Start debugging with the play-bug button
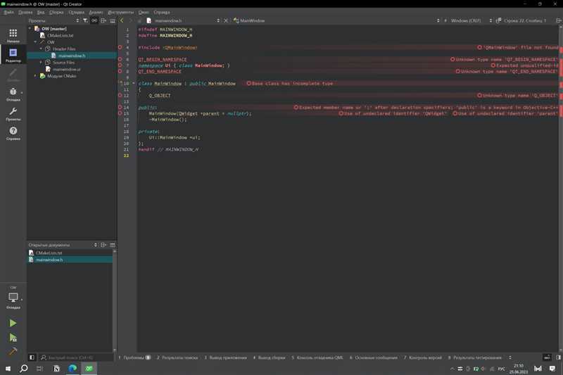The image size is (563, 375). pyautogui.click(x=13, y=338)
